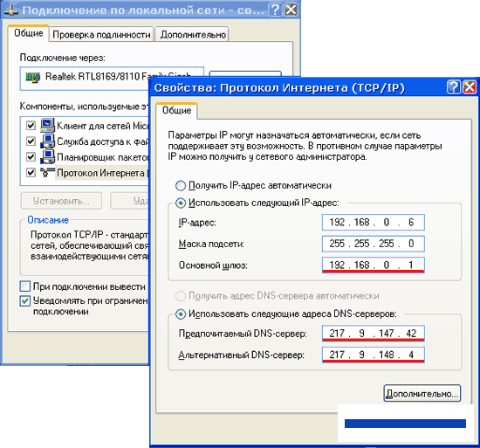Enable the 'При подключении вывести' checkbox
480x448 pixels.
[25, 286]
